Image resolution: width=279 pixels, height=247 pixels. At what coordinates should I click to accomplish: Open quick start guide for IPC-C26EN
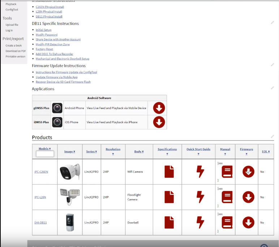[x=200, y=172]
